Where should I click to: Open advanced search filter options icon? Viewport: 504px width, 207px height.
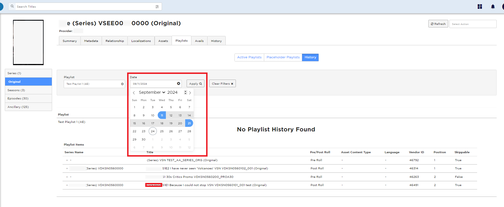tap(157, 7)
